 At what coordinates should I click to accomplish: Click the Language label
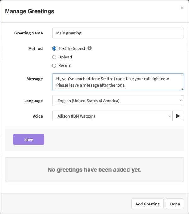point(33,101)
